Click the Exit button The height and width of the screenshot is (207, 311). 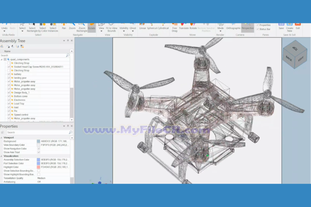tap(298, 26)
